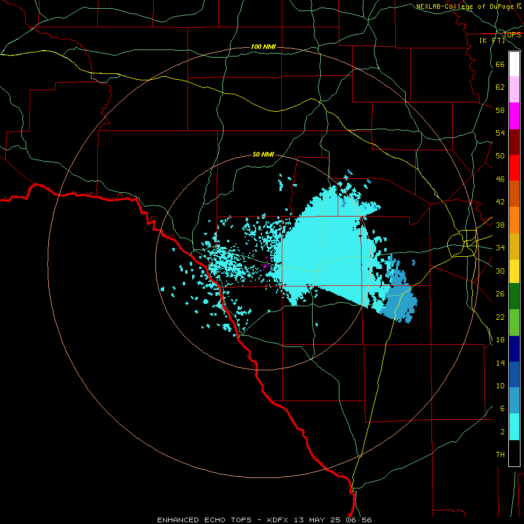Click the dark red legend swatch
This screenshot has height=524, width=524.
tap(514, 142)
